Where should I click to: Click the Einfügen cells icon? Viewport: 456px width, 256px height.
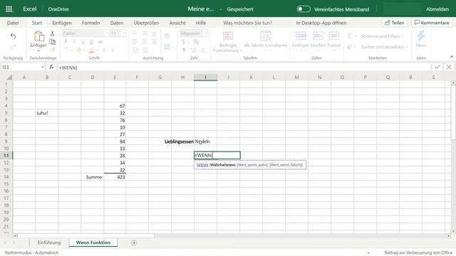coord(301,36)
